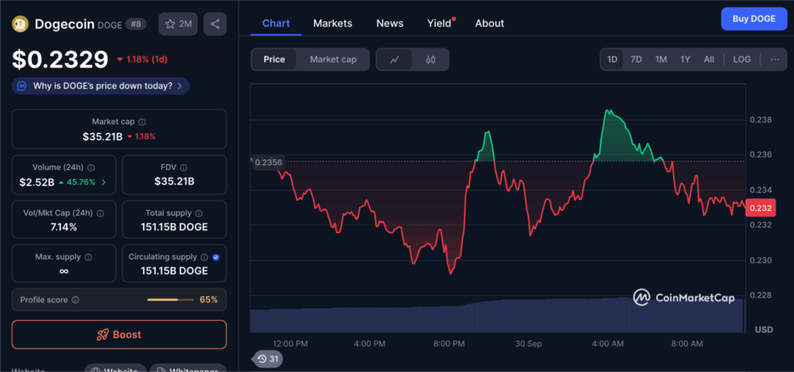This screenshot has height=372, width=794.
Task: Click the star watchlist icon
Action: pos(171,24)
